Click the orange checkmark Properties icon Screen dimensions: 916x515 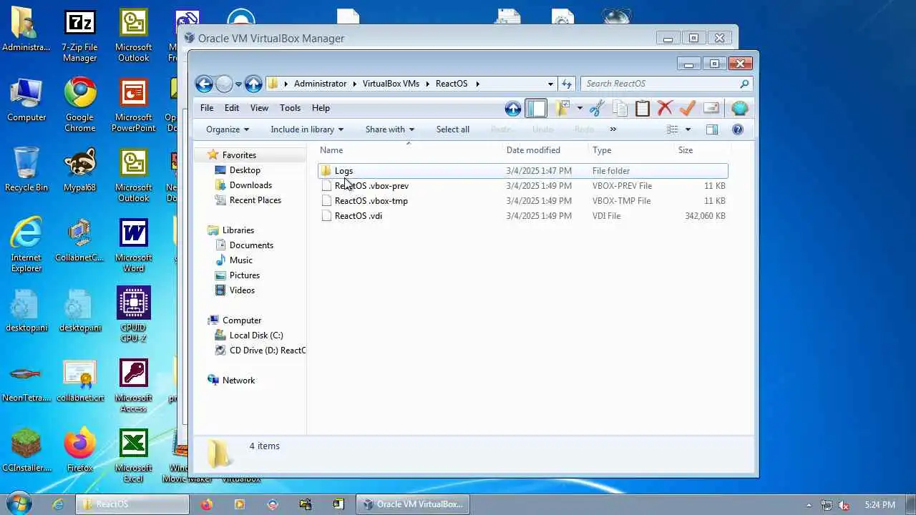688,108
